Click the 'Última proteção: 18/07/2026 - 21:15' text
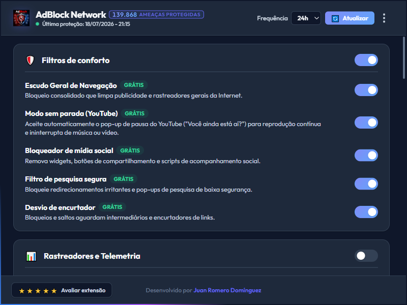 (86, 24)
